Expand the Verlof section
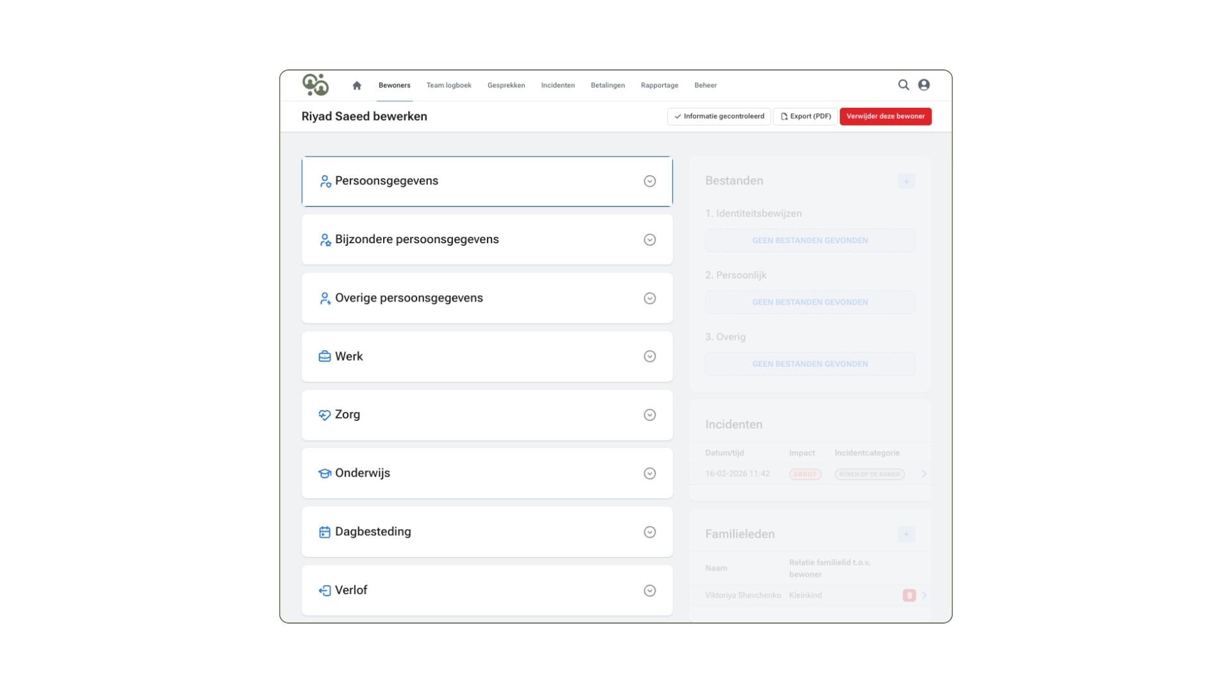Viewport: 1232px width, 693px height. (x=487, y=590)
